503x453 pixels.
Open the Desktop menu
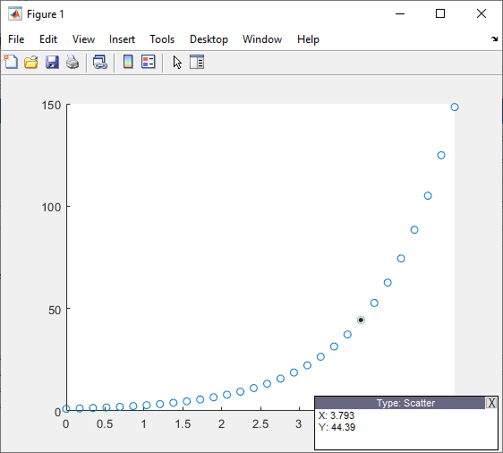pos(209,39)
